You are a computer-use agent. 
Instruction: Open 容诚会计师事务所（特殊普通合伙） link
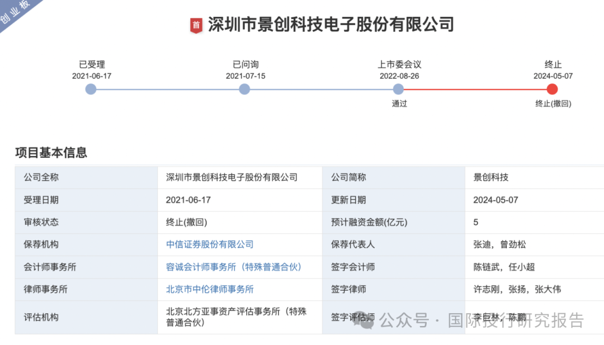pyautogui.click(x=234, y=267)
